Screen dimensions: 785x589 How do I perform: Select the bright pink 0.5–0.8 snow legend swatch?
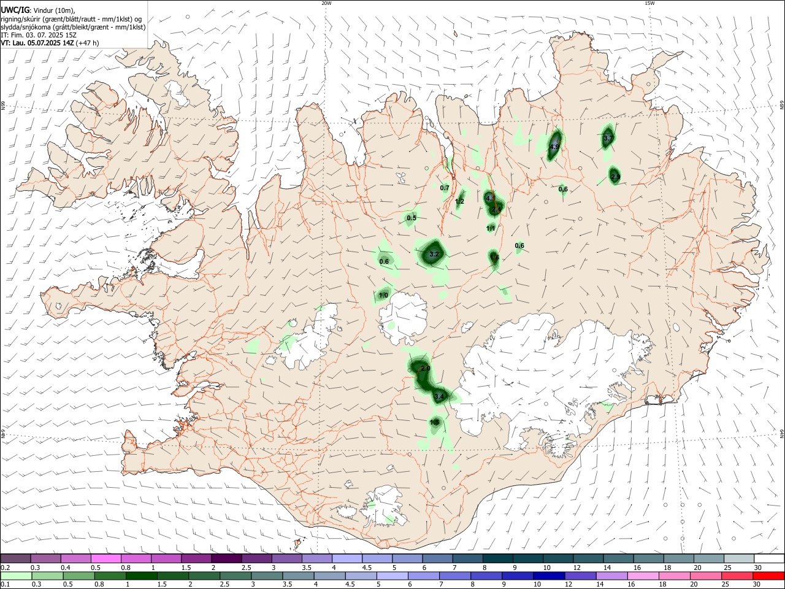click(x=105, y=559)
